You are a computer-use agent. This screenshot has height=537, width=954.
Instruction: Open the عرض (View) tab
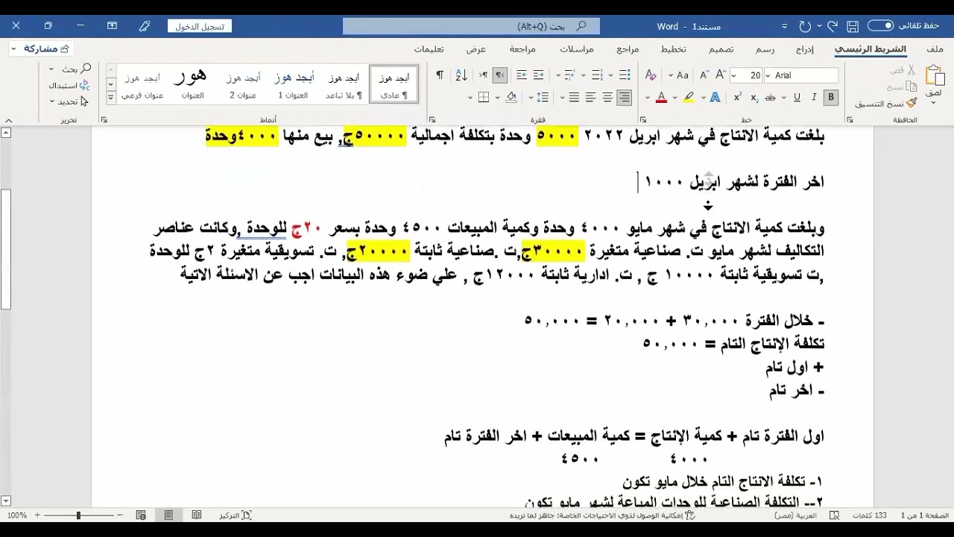476,49
